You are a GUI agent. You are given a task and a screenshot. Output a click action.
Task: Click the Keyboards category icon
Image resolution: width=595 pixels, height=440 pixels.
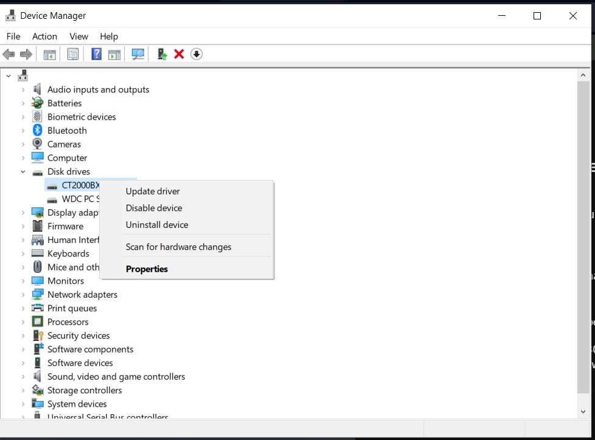[x=37, y=253]
